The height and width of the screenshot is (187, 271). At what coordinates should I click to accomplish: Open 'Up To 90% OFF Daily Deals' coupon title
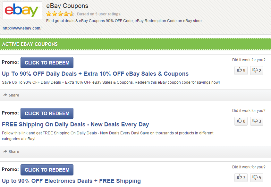pyautogui.click(x=95, y=74)
